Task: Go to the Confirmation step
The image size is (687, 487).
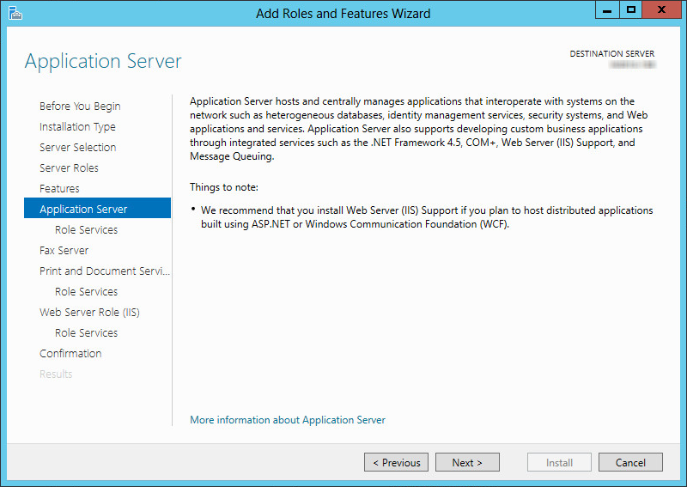Action: [70, 353]
